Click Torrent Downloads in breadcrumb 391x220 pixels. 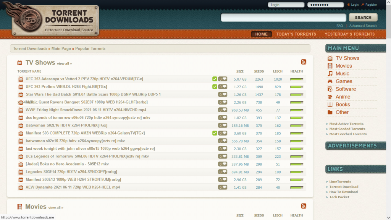(30, 49)
